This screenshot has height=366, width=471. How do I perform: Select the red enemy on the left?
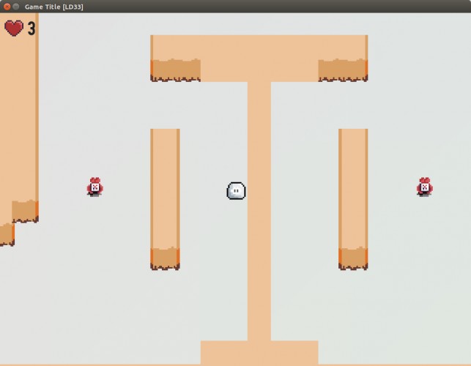[x=95, y=187]
